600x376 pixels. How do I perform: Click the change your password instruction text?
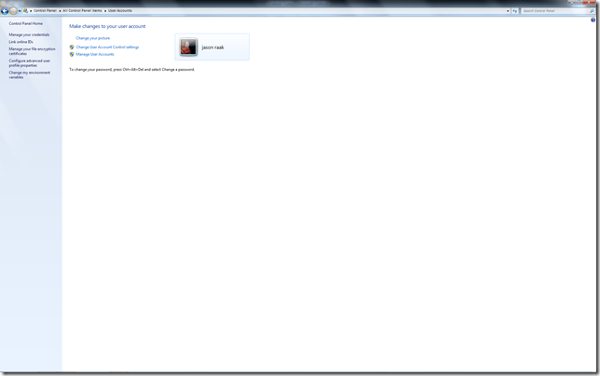pyautogui.click(x=131, y=70)
